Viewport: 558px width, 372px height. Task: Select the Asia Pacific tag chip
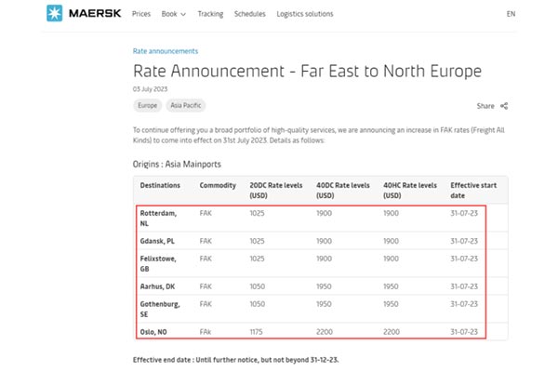(x=185, y=105)
